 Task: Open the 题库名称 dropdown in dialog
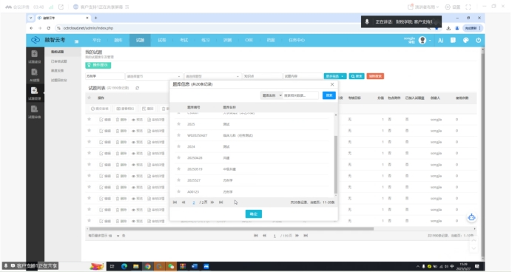pyautogui.click(x=272, y=95)
